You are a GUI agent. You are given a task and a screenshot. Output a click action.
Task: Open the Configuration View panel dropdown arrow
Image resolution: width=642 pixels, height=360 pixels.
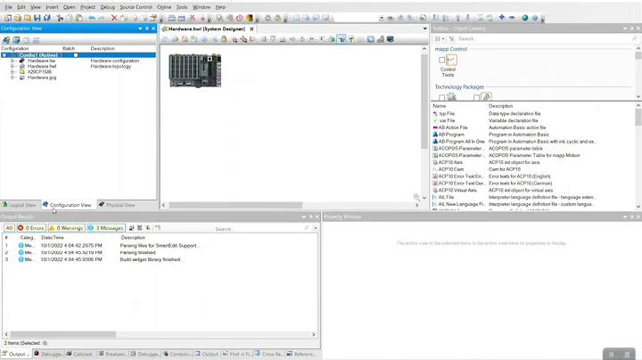coord(141,29)
